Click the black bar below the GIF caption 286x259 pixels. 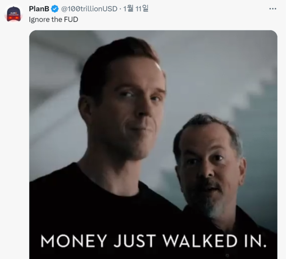pos(153,255)
